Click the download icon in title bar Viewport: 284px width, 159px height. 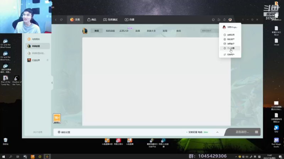tap(224, 20)
